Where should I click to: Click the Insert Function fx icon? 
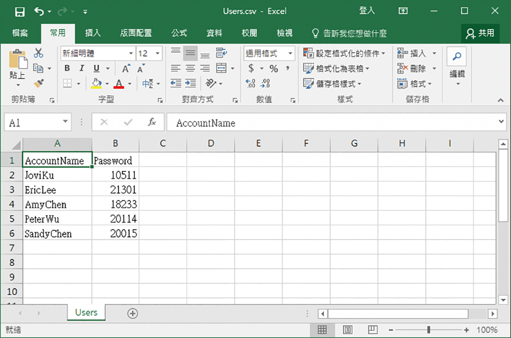coord(152,123)
